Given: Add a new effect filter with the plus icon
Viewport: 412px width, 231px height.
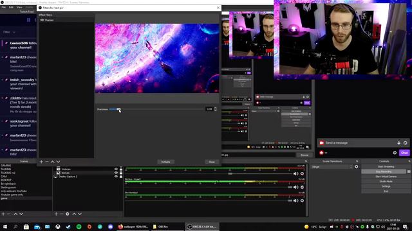Looking at the screenshot, I should point(41,162).
